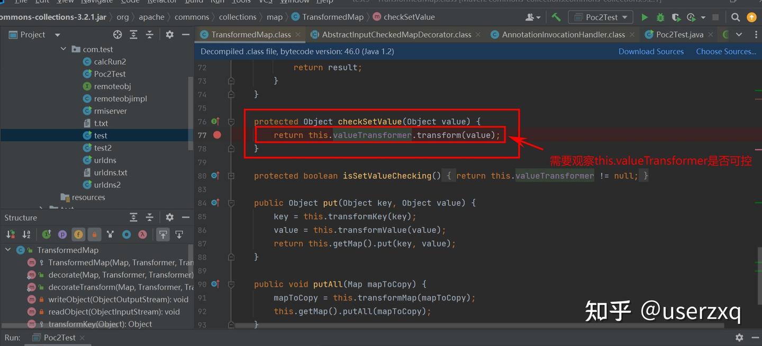Toggle field visibility filter in Structure panel

[78, 233]
